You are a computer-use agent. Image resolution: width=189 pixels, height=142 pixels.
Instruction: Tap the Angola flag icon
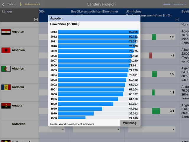(x=6, y=106)
